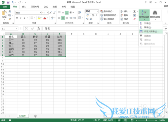
Task: Toggle align right
Action: click(67, 18)
